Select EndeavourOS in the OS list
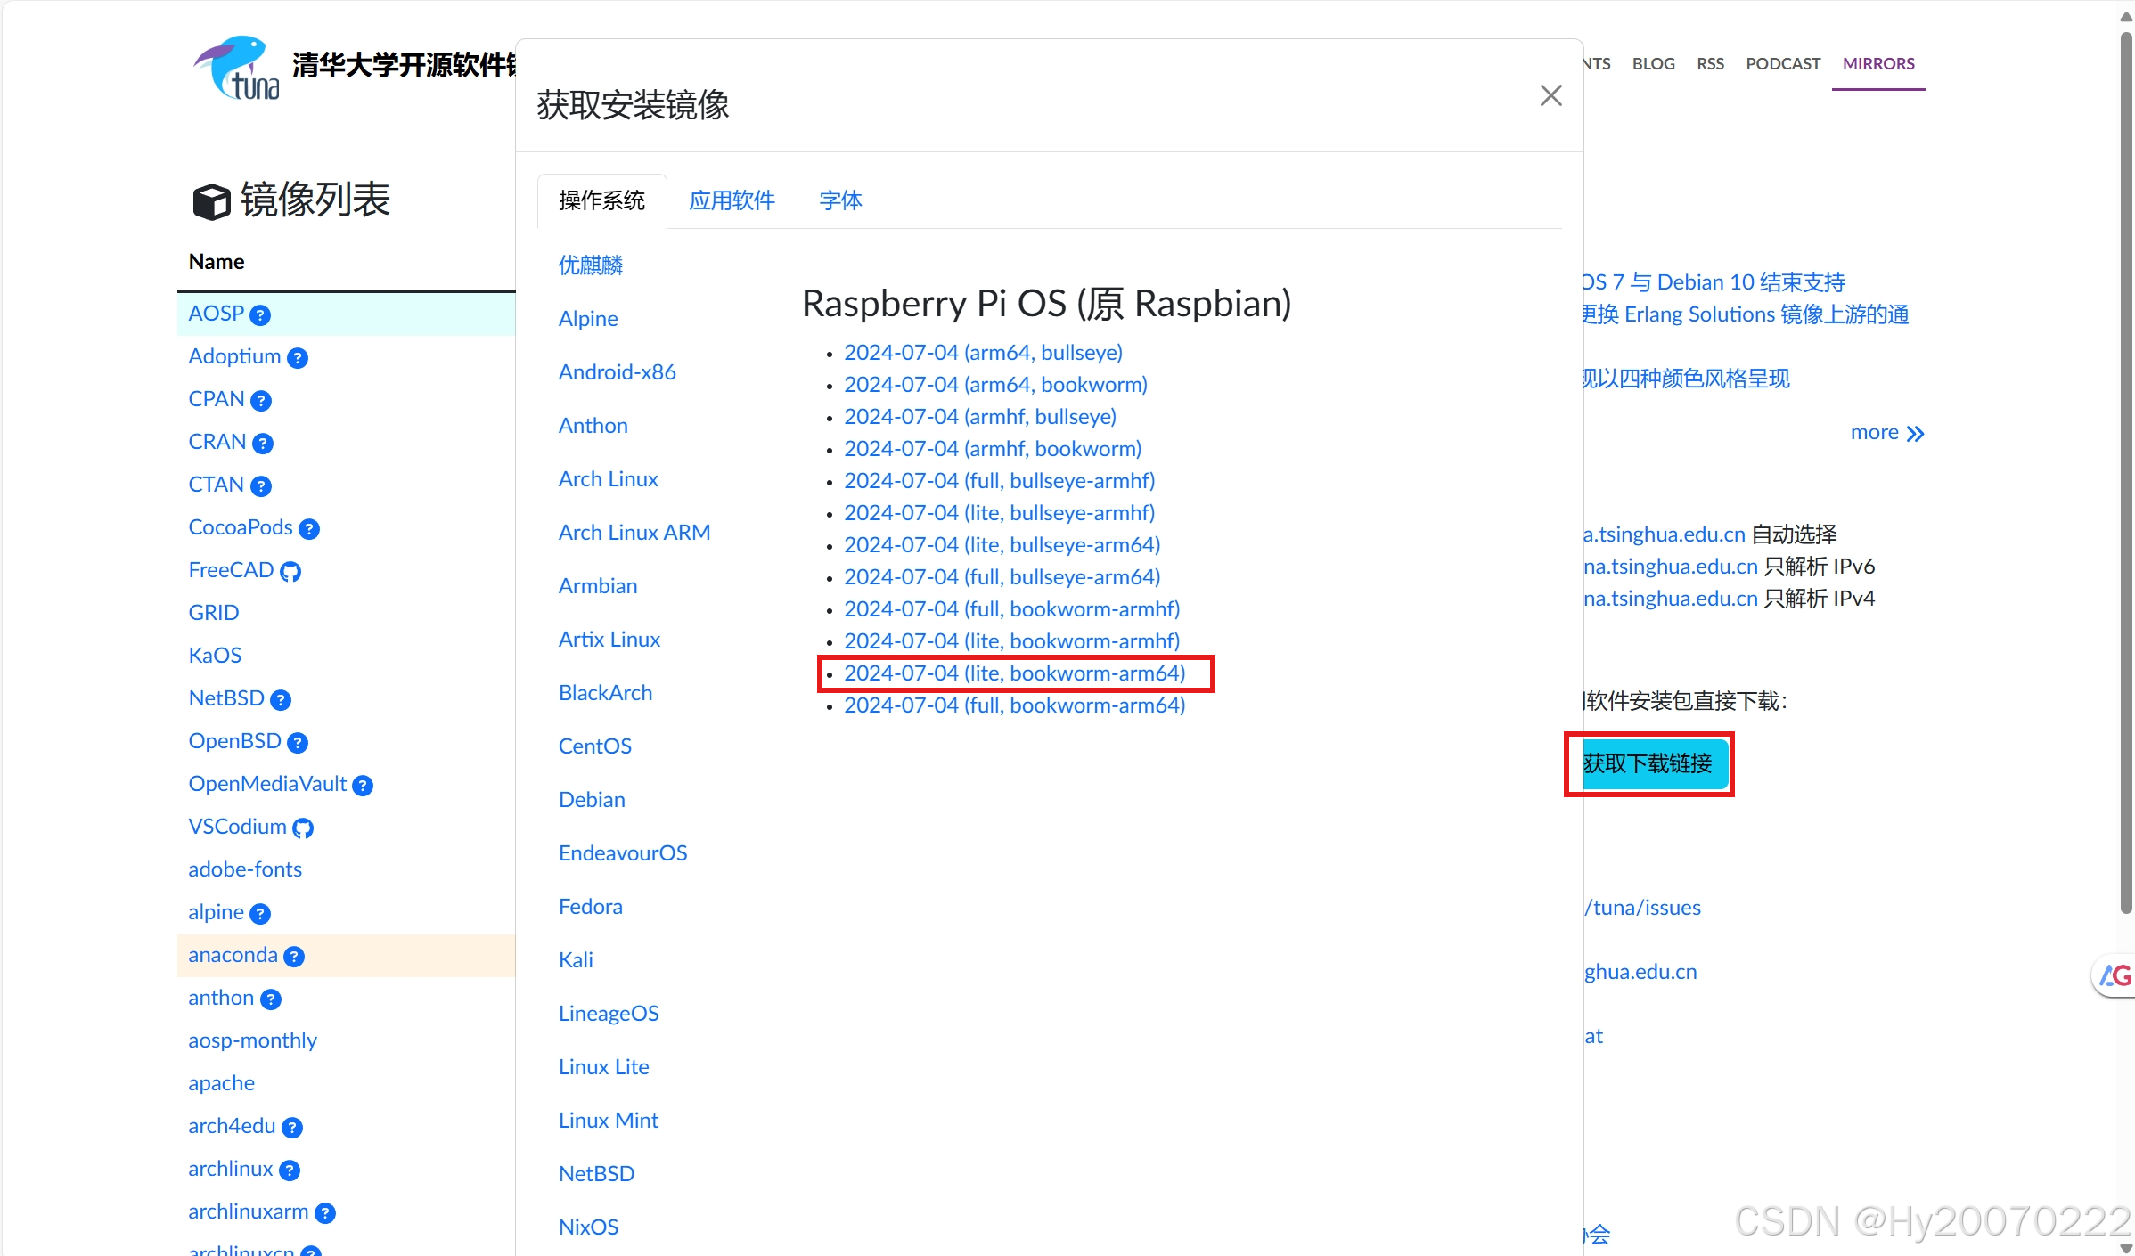 pos(623,853)
